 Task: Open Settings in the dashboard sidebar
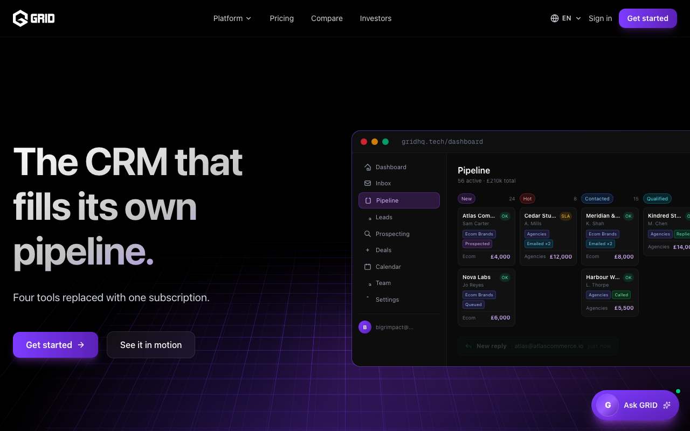tap(399, 300)
